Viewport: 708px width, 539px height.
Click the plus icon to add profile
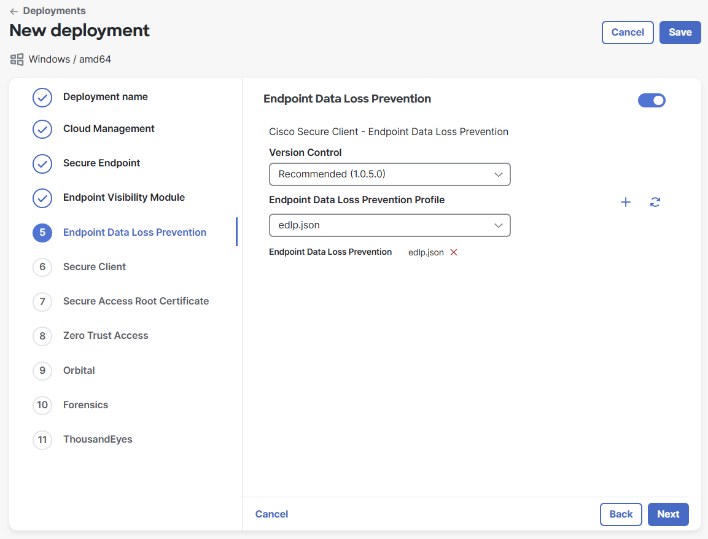tap(626, 203)
